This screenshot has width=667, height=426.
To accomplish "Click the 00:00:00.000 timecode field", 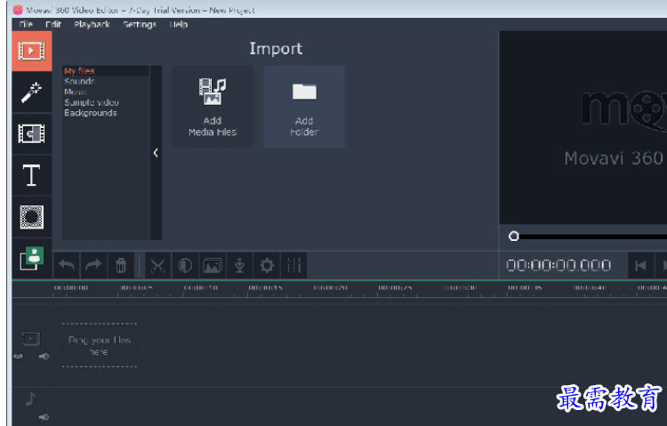I will point(559,266).
